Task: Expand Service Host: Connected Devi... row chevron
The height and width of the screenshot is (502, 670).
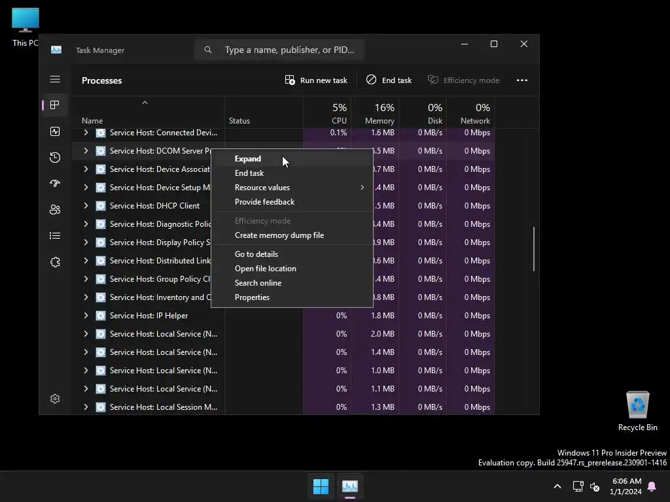Action: coord(86,133)
